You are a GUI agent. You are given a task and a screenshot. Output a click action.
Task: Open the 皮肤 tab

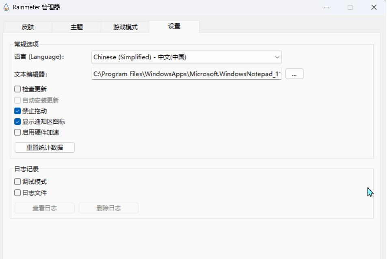[x=28, y=27]
